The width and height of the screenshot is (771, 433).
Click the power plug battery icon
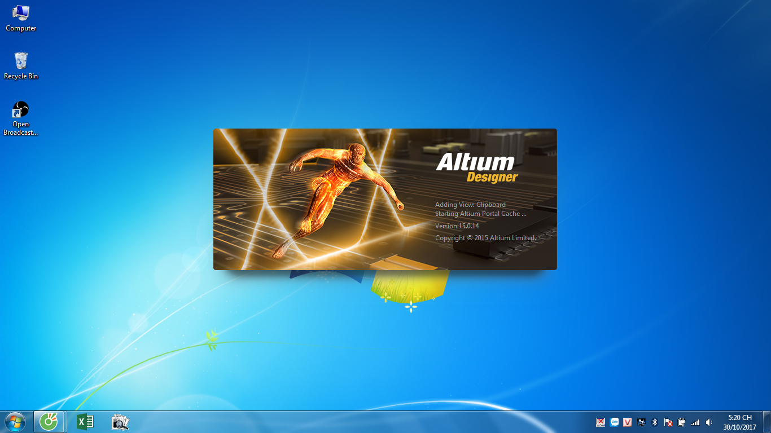coord(682,422)
